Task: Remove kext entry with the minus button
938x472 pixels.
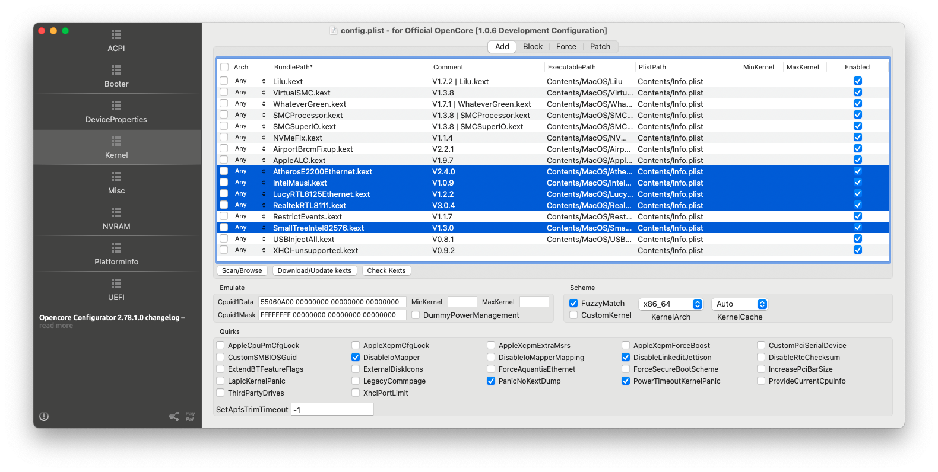Action: pyautogui.click(x=877, y=270)
